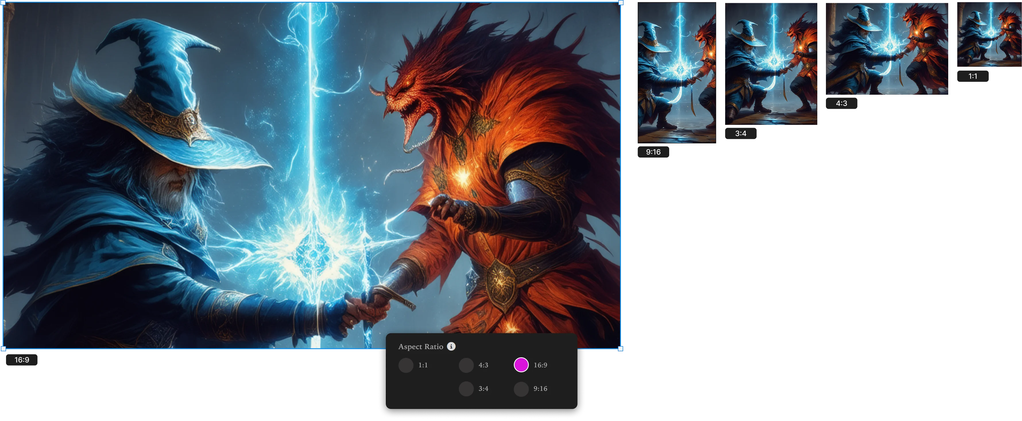This screenshot has height=421, width=1022.
Task: Click the selected magenta 16:9 radio button
Action: tap(521, 365)
